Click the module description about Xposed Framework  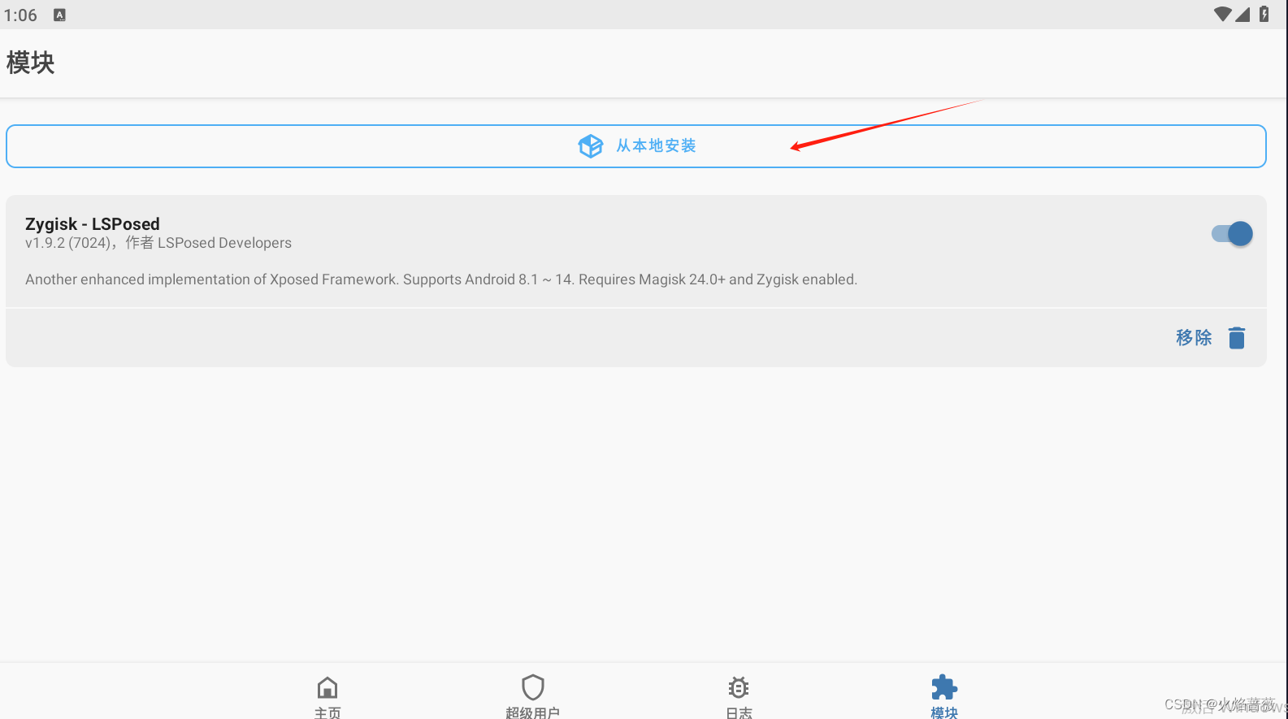click(x=441, y=279)
